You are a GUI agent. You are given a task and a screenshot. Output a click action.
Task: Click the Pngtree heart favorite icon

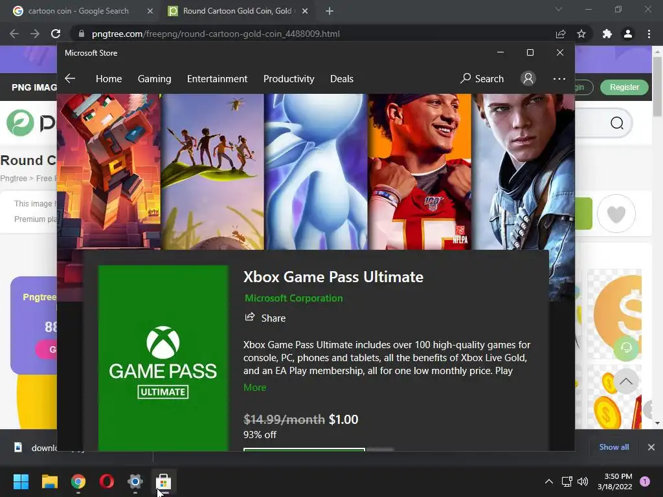[x=616, y=214]
